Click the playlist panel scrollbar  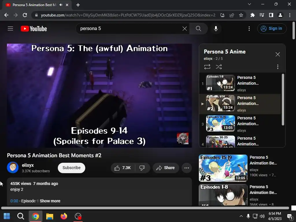click(x=283, y=99)
